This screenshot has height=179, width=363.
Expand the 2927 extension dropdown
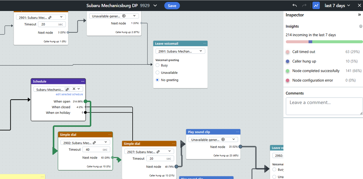(x=170, y=152)
